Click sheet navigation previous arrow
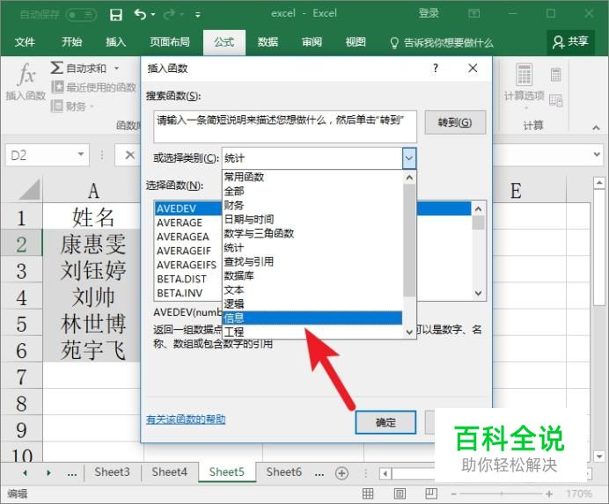The image size is (609, 504). click(x=25, y=472)
